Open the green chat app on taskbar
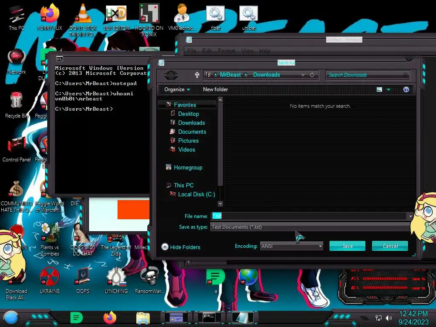The image size is (436, 327). click(77, 318)
